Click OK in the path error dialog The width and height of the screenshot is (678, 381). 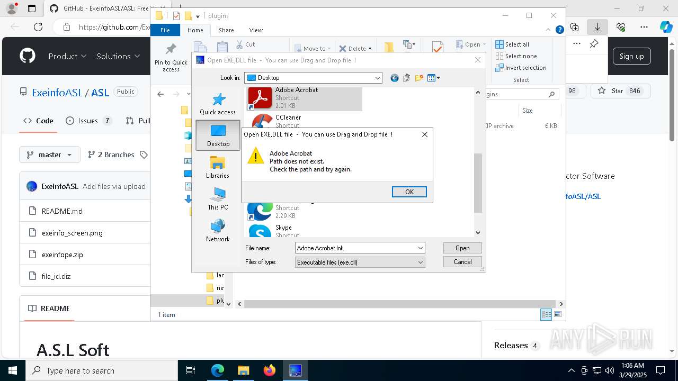pyautogui.click(x=409, y=192)
